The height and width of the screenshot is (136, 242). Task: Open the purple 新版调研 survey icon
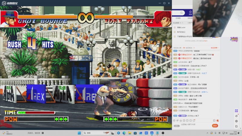(x=236, y=111)
